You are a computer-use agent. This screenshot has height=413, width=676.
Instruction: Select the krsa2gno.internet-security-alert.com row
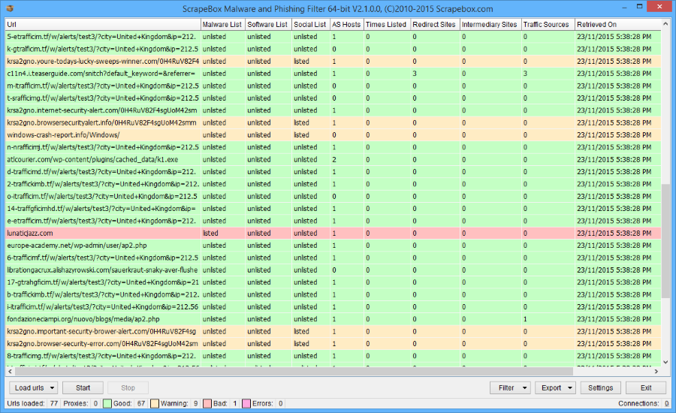[333, 110]
